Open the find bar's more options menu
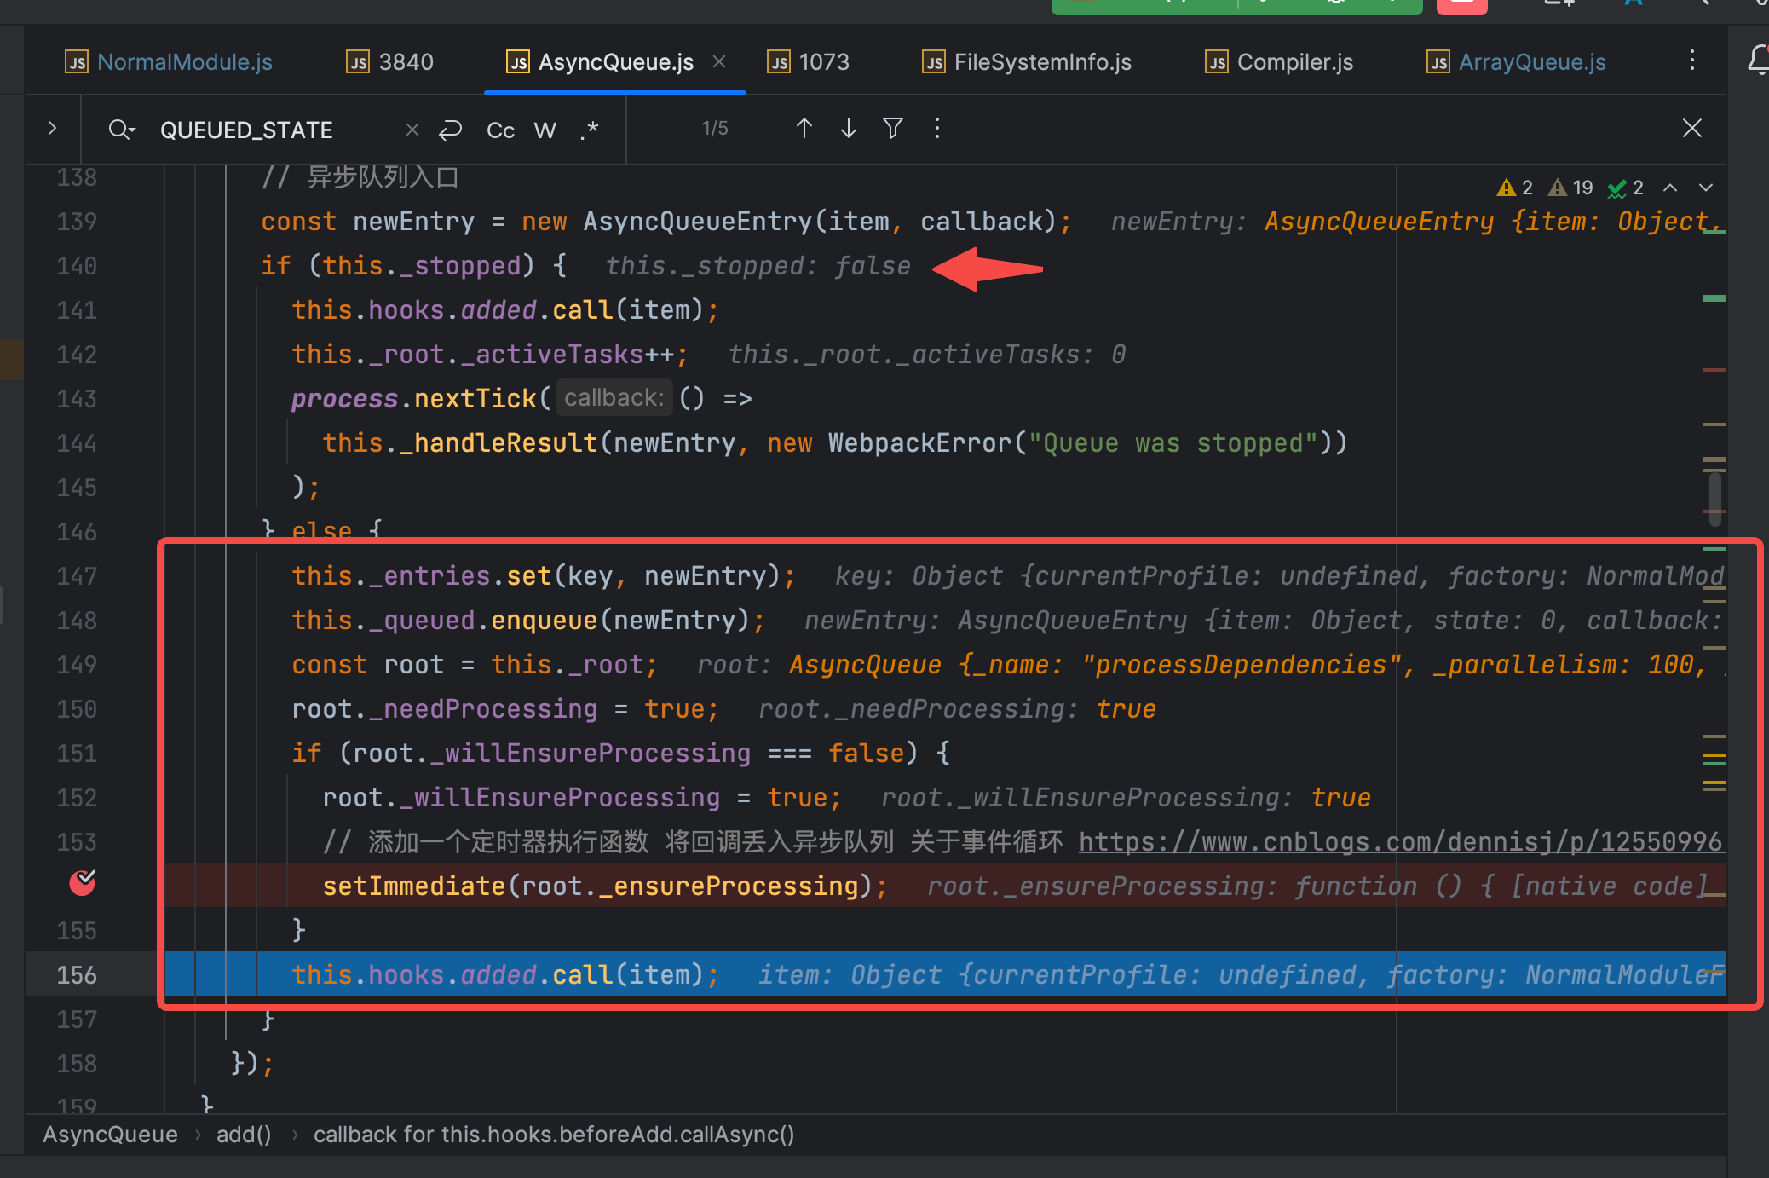This screenshot has height=1178, width=1769. click(x=937, y=129)
